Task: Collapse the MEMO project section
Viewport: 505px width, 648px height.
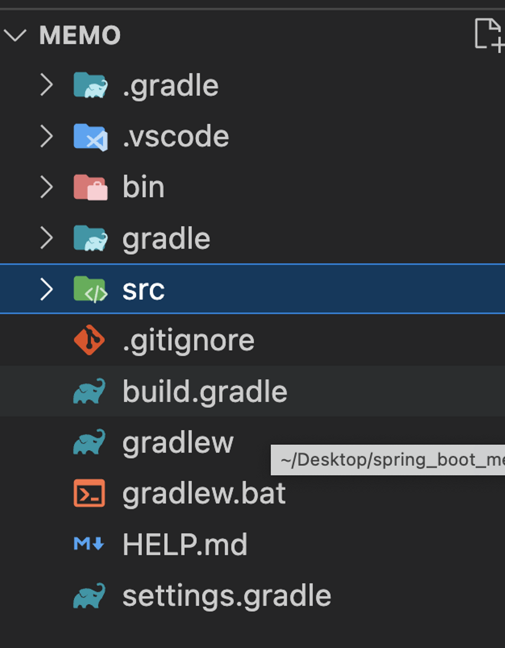Action: pos(15,35)
